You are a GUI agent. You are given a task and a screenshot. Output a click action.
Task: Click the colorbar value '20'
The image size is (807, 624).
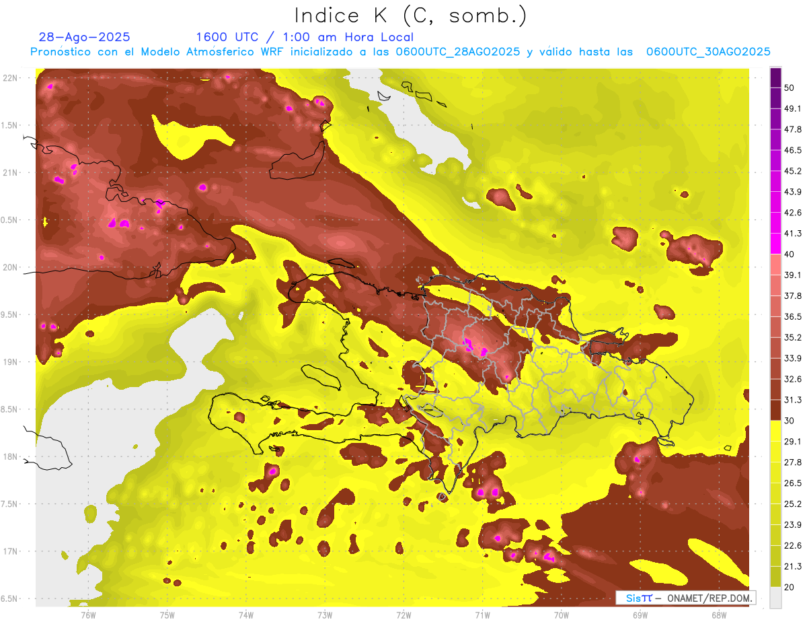pyautogui.click(x=790, y=587)
